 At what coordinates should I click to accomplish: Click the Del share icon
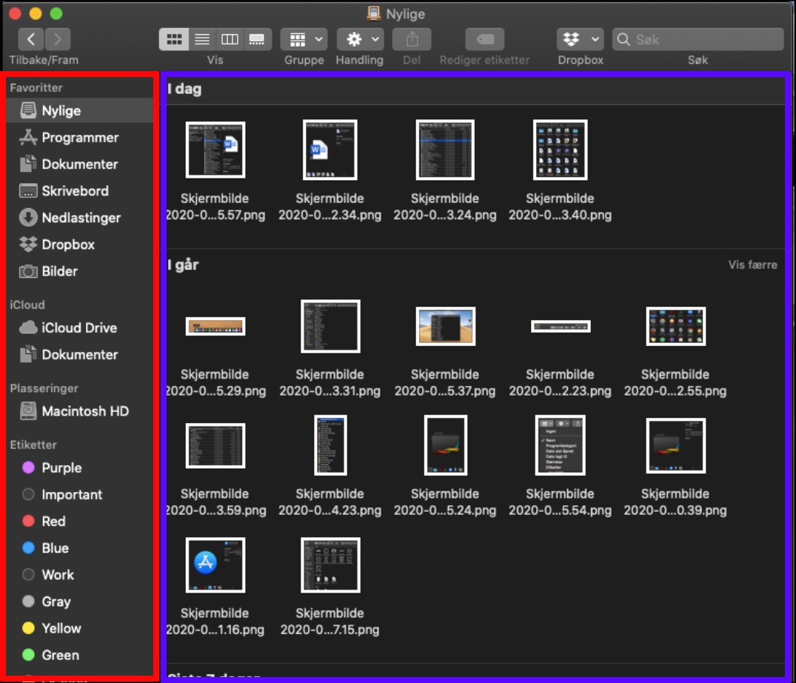[412, 39]
